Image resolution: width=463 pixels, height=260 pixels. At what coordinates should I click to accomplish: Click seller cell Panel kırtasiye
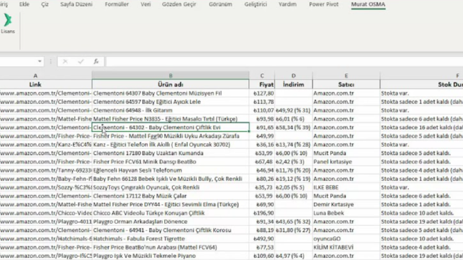[346, 161]
